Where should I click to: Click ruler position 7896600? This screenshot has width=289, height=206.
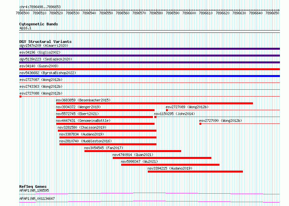[189, 13]
